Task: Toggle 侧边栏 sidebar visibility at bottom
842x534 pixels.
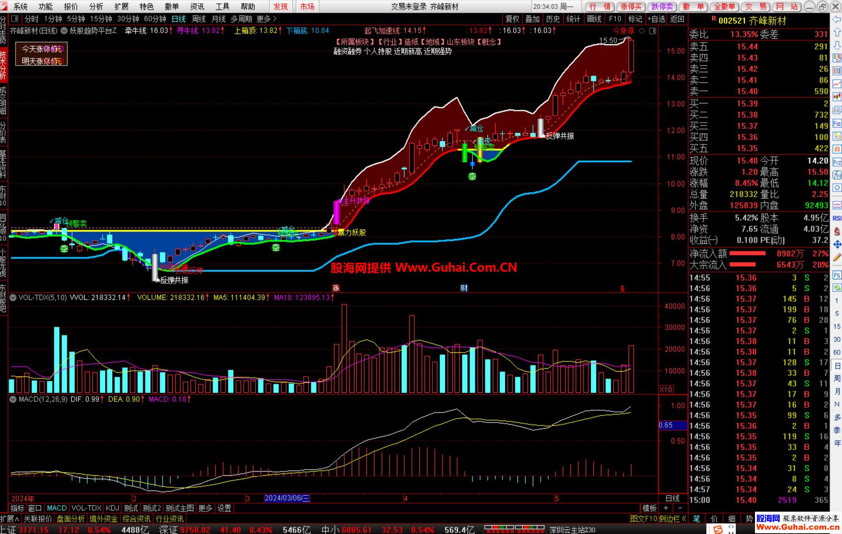Action: 672,519
